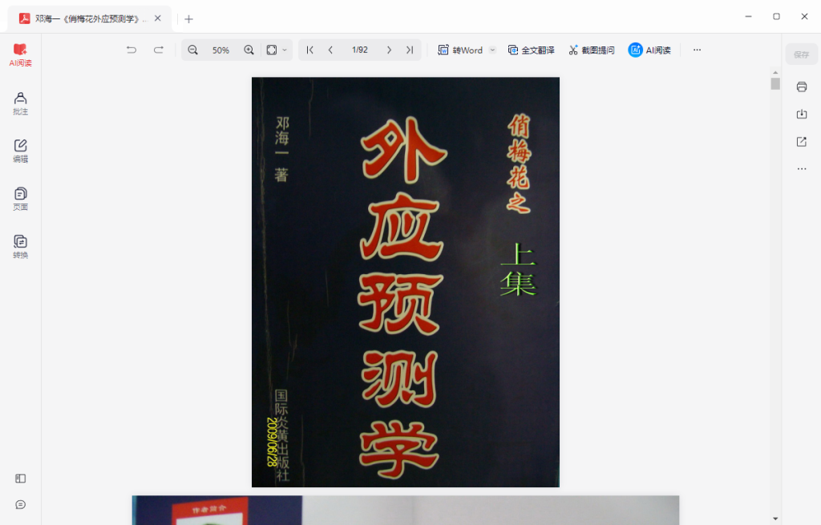Toggle fit-to-page view mode
Screen dimensions: 821x525
[x=270, y=50]
